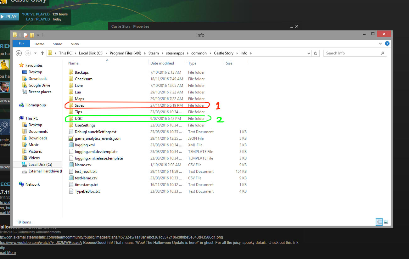409x259 pixels.
Task: Click the breadcrumb arrow after Local Disk (C:)
Action: (x=106, y=53)
